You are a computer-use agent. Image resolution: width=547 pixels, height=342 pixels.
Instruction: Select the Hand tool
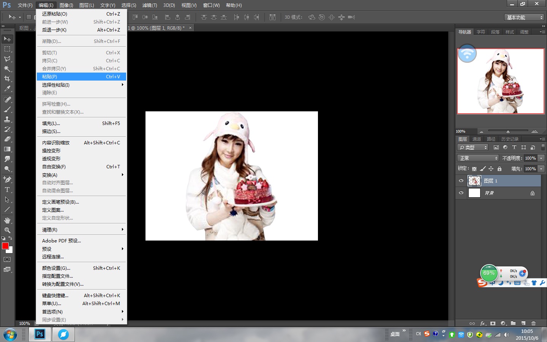point(7,220)
